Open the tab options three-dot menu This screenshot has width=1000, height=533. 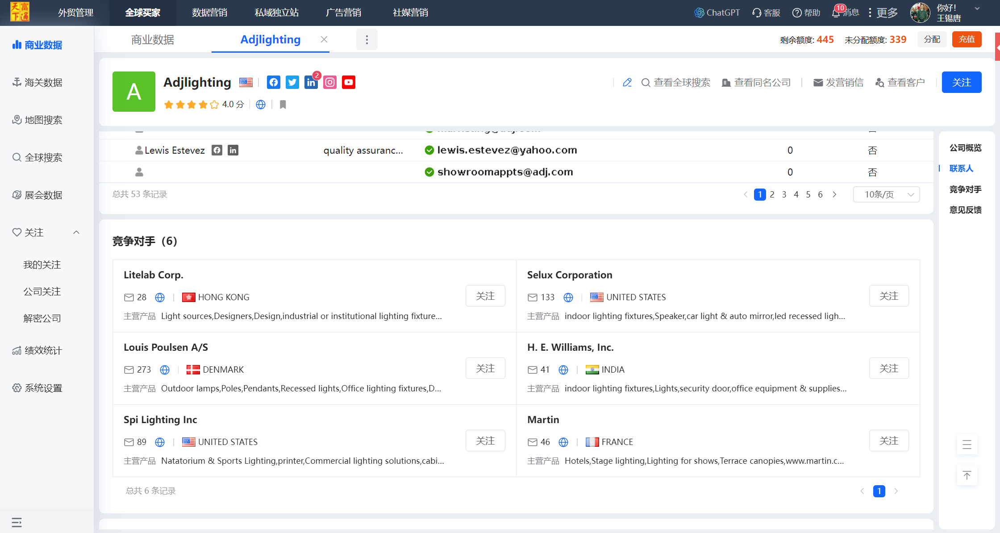pyautogui.click(x=367, y=40)
